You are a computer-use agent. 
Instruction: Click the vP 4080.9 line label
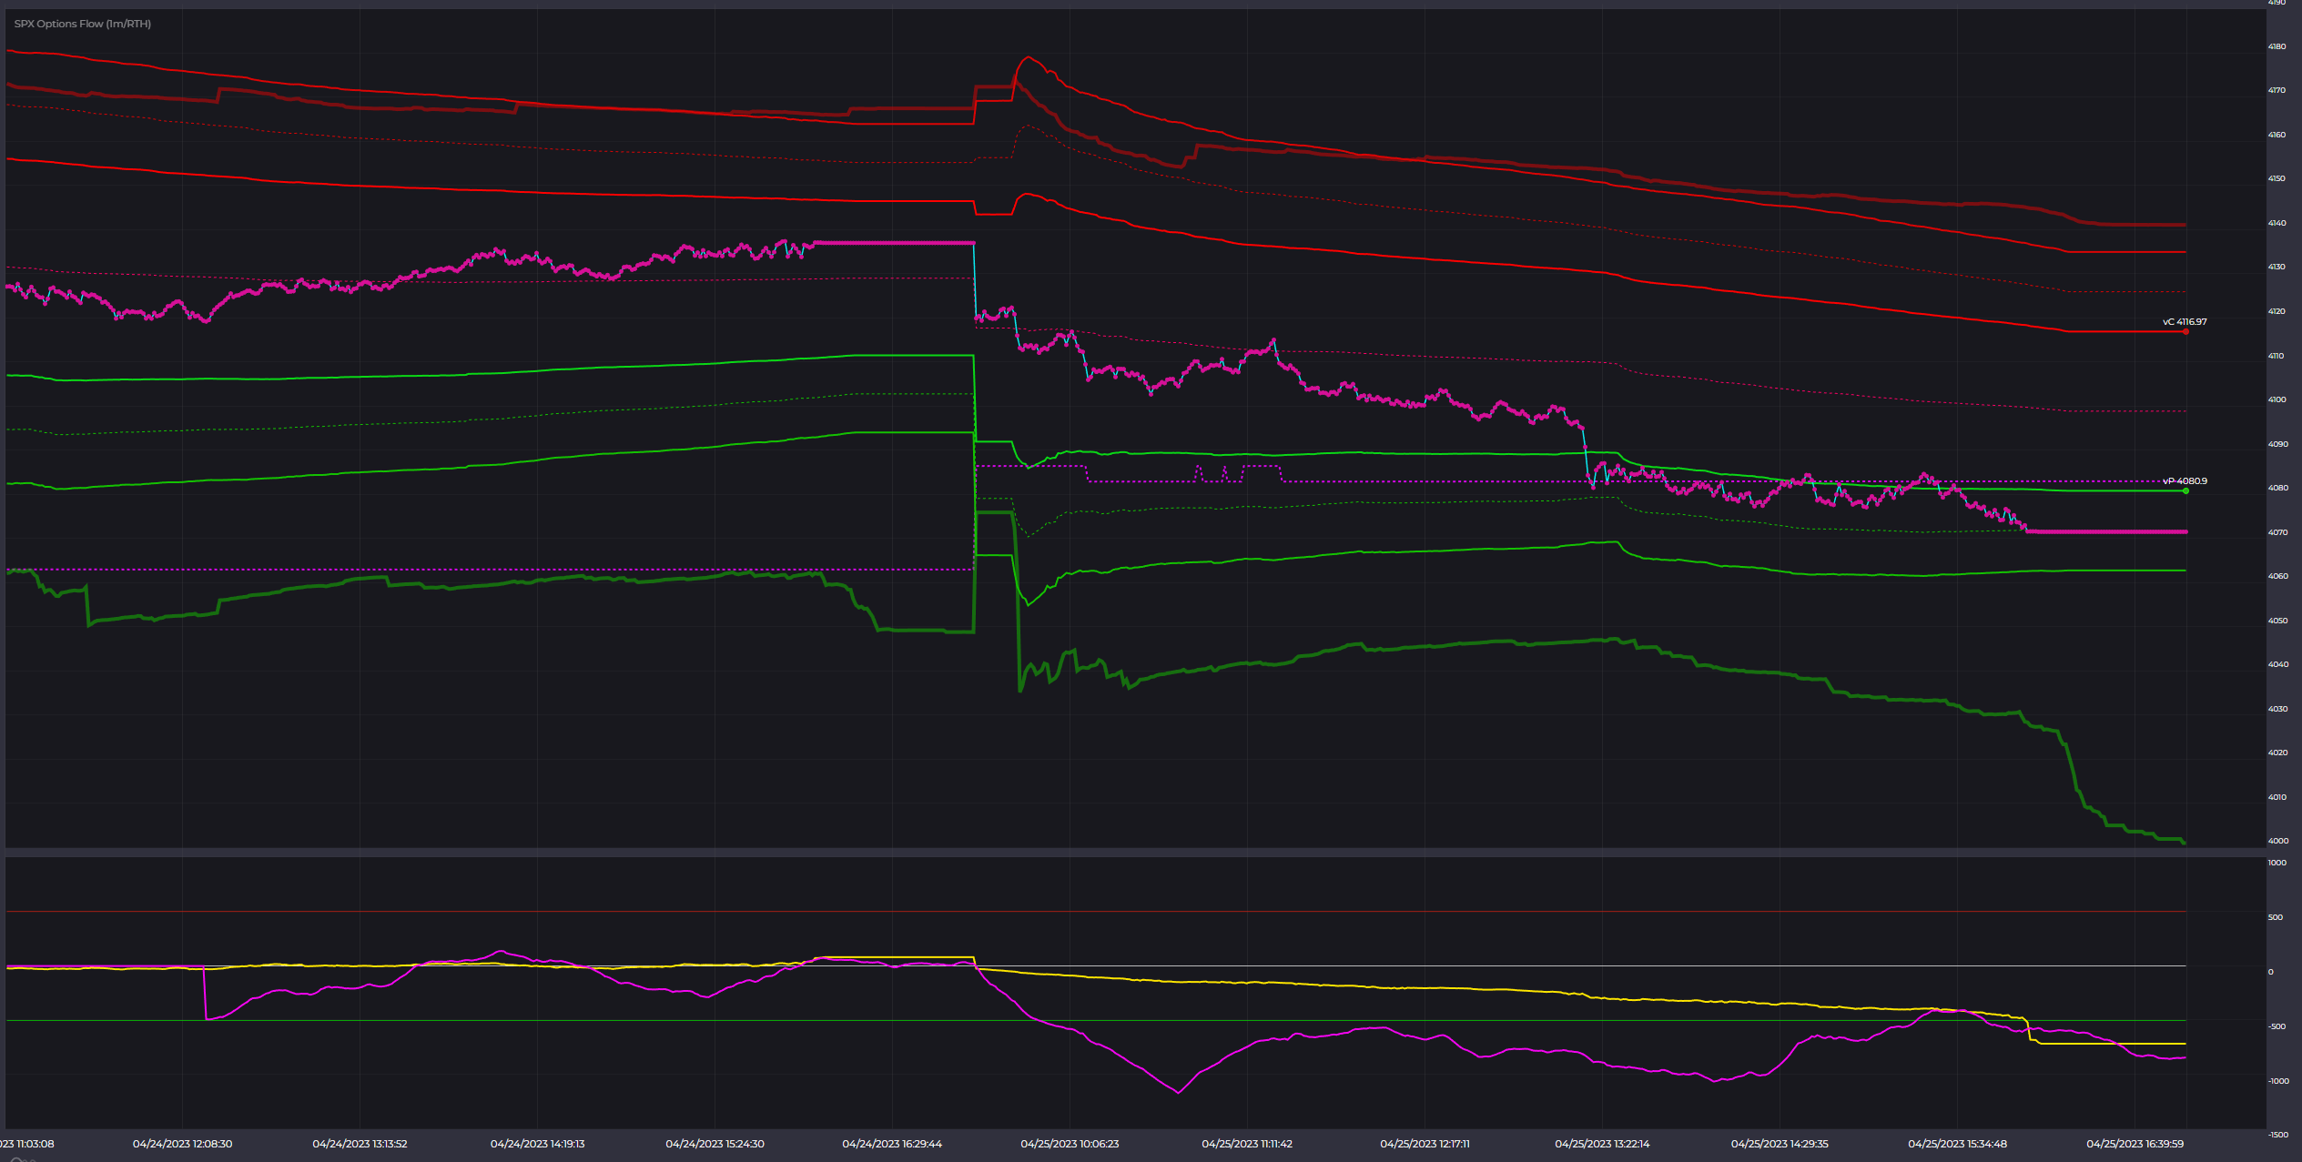coord(2185,481)
